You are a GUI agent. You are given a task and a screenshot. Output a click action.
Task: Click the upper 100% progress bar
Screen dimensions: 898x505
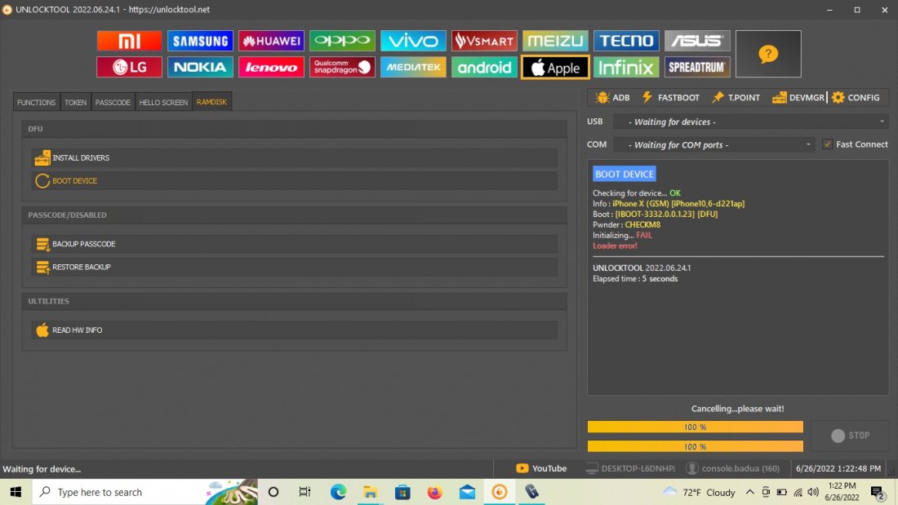coord(696,427)
